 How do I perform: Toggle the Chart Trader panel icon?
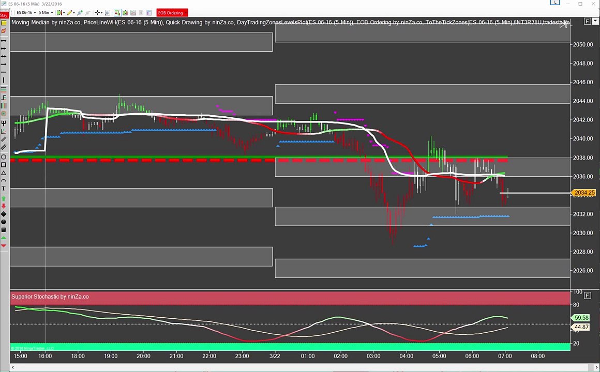coord(117,12)
